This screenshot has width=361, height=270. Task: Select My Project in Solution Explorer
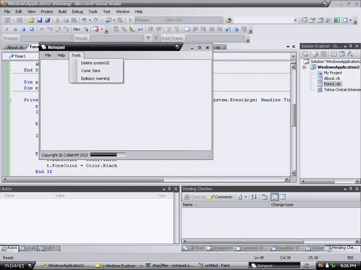click(x=333, y=73)
